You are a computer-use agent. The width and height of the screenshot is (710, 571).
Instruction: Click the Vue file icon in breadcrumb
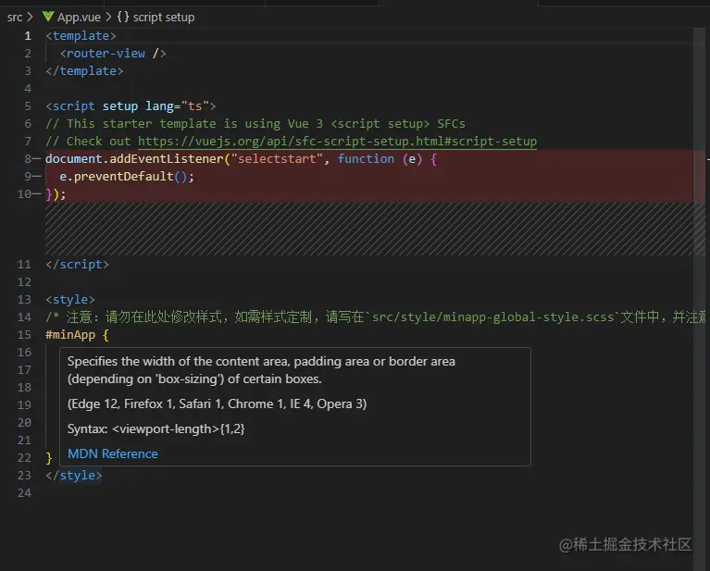click(x=48, y=17)
